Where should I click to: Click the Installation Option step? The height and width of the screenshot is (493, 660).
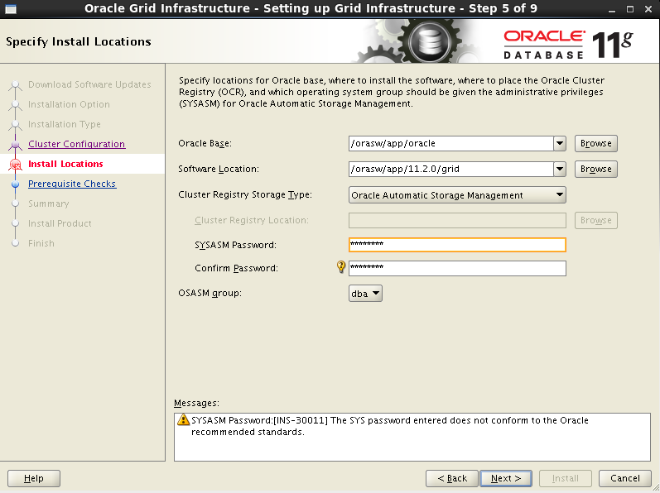(x=69, y=104)
